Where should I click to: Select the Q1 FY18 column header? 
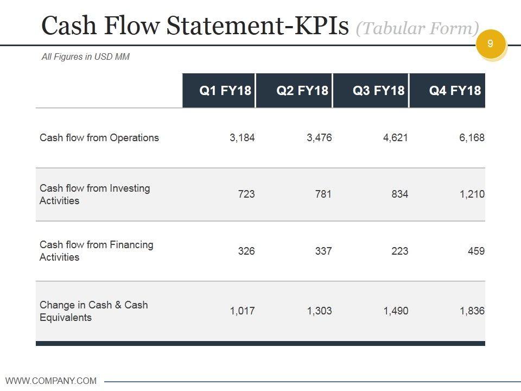[225, 90]
